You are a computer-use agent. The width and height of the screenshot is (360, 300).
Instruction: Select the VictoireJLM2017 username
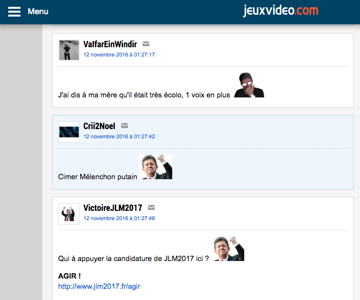click(113, 208)
